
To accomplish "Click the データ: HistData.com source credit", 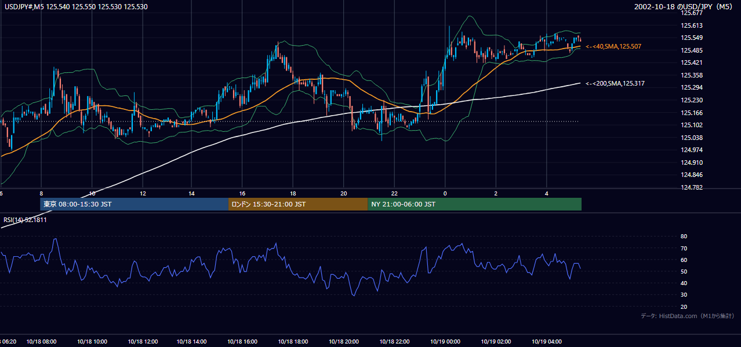I will coord(688,316).
